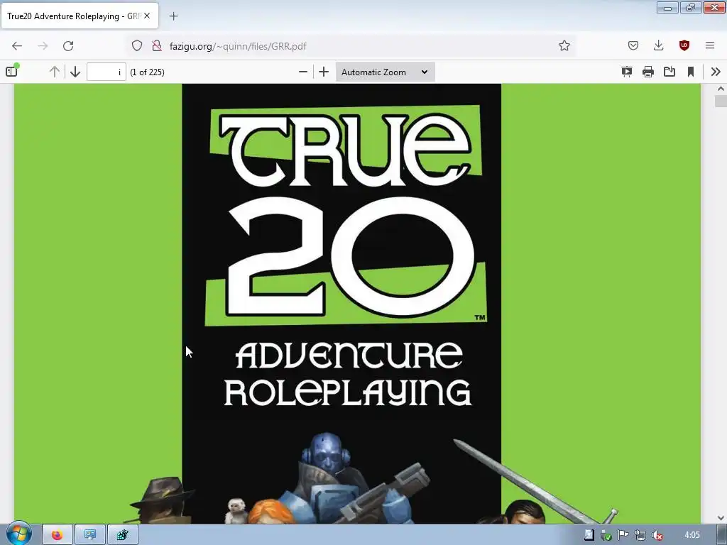Click the forward navigation arrow
This screenshot has width=727, height=545.
click(x=43, y=46)
